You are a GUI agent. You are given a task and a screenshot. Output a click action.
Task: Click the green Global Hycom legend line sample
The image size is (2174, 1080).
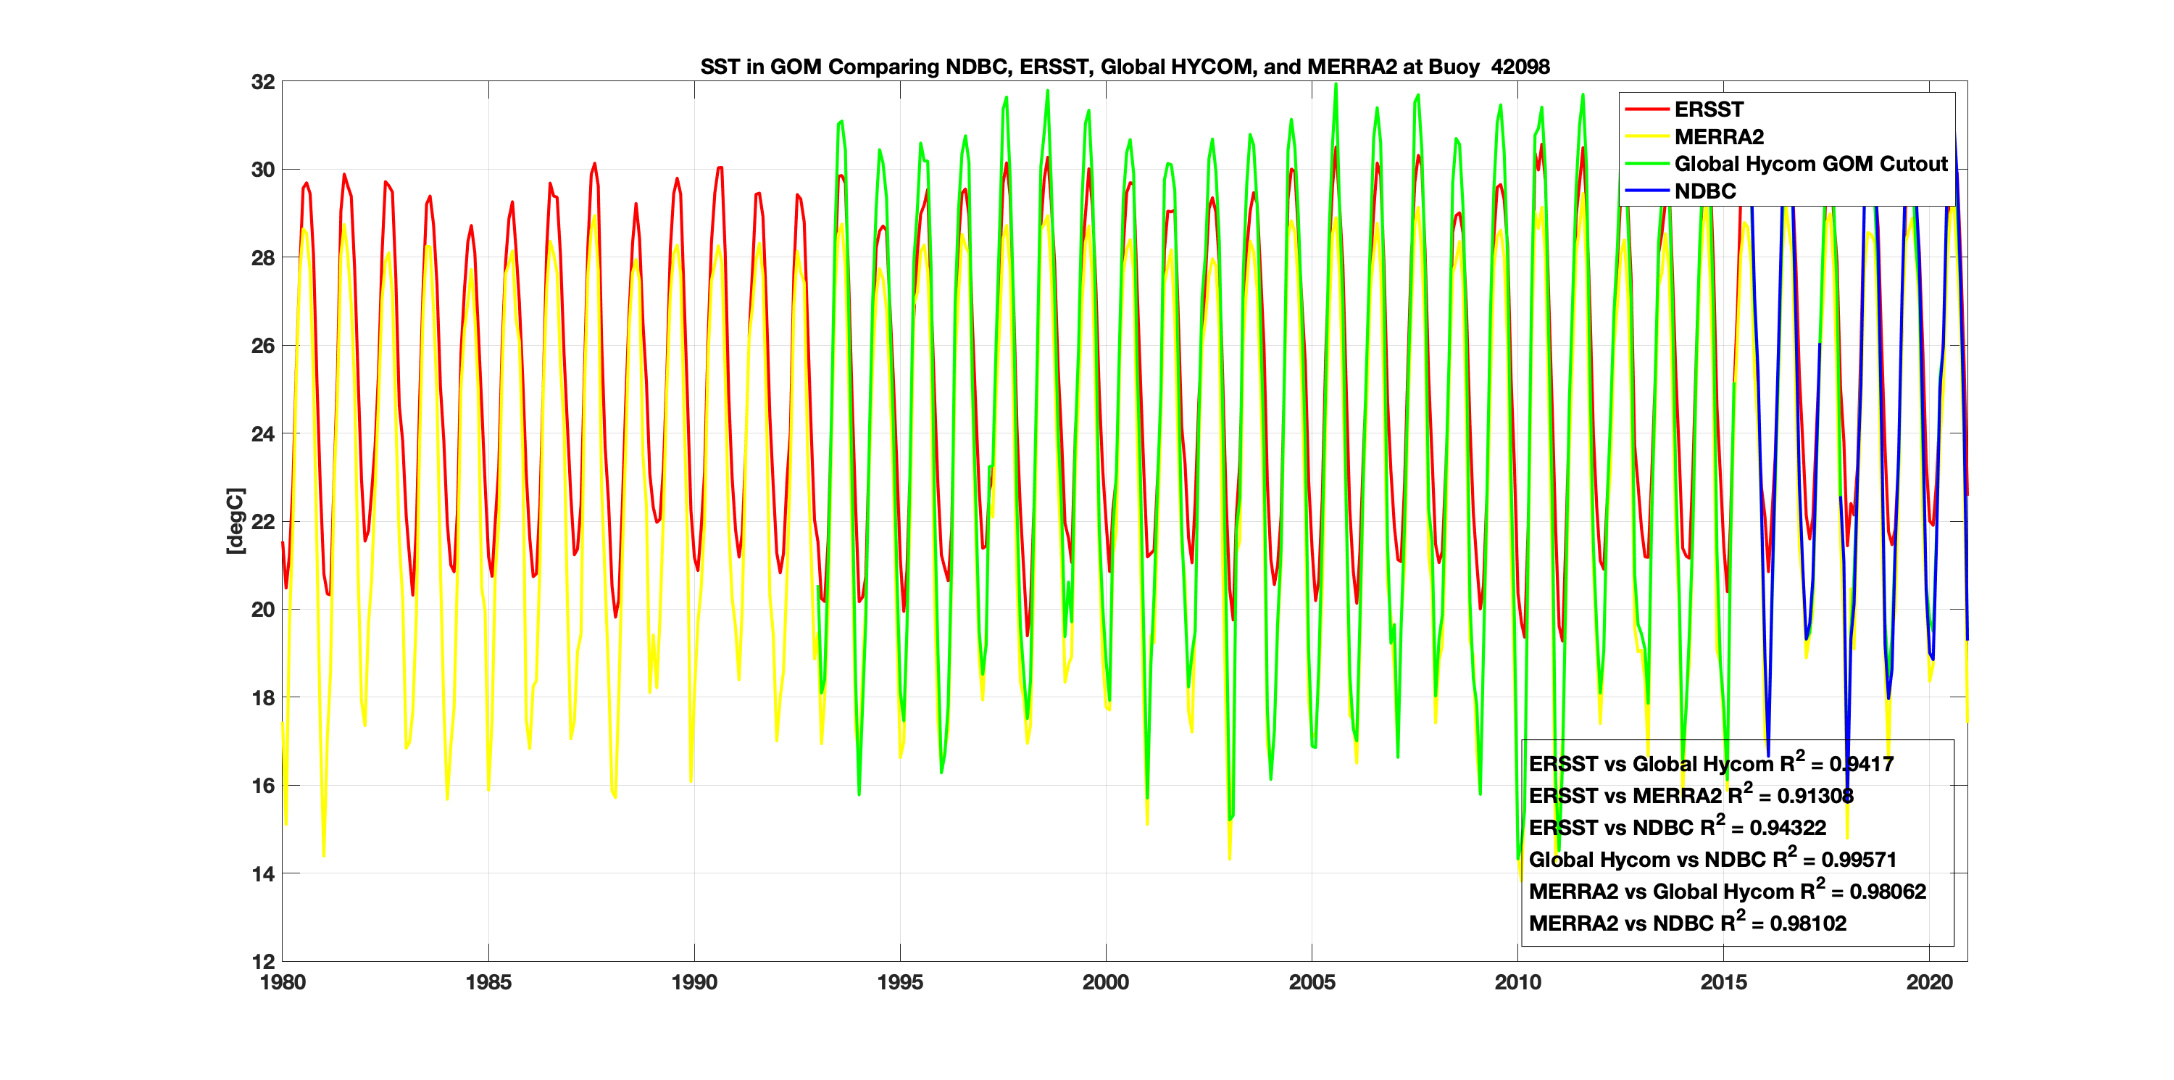tap(1646, 164)
